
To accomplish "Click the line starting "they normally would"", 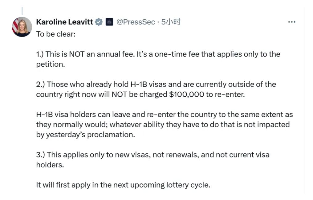I will pos(163,125).
